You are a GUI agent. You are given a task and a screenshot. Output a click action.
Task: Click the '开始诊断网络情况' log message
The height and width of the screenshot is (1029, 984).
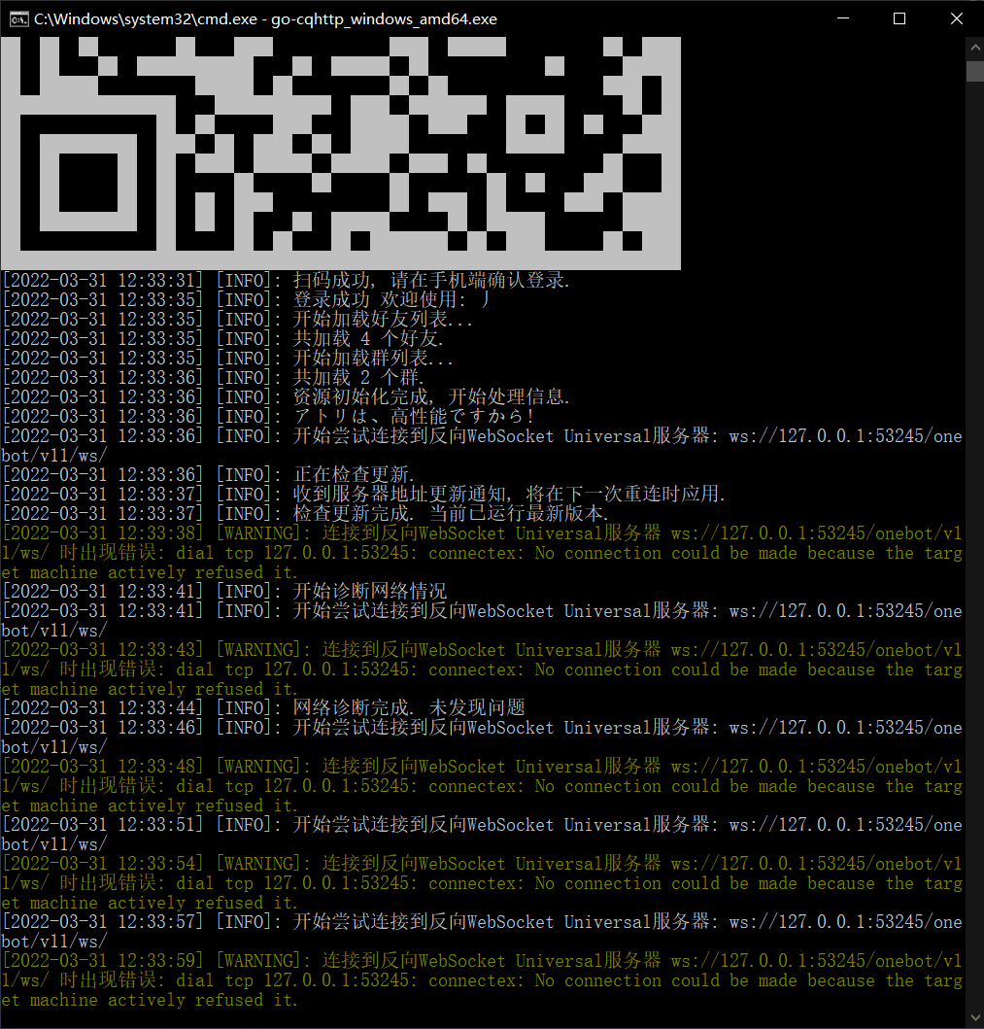pyautogui.click(x=370, y=592)
